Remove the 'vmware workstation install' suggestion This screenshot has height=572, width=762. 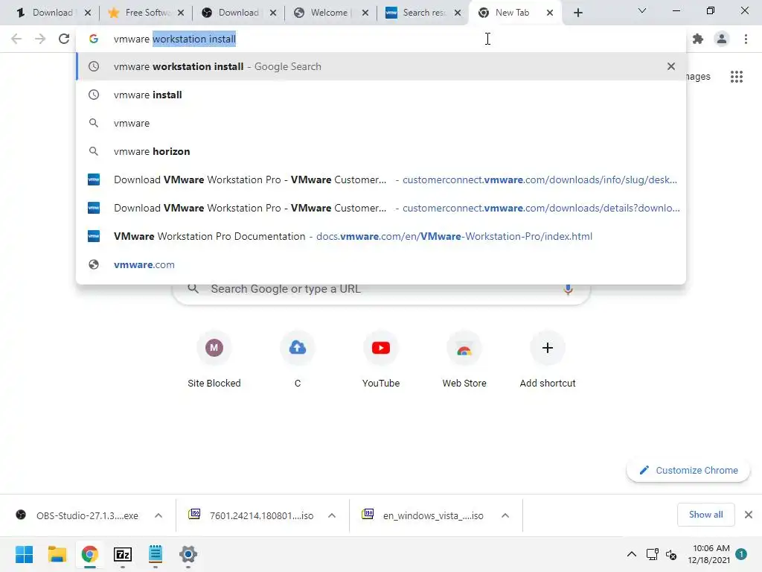(671, 66)
